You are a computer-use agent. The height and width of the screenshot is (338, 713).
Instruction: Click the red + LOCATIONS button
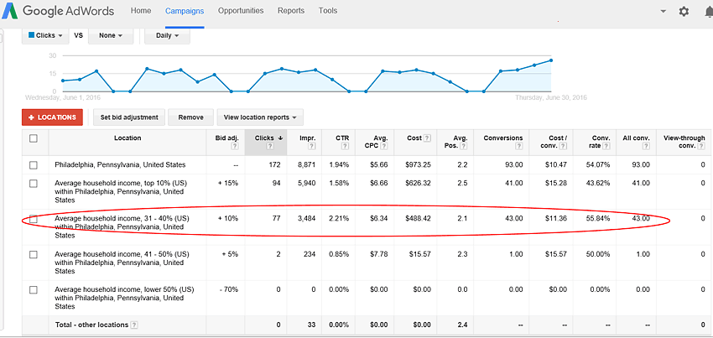pyautogui.click(x=52, y=117)
